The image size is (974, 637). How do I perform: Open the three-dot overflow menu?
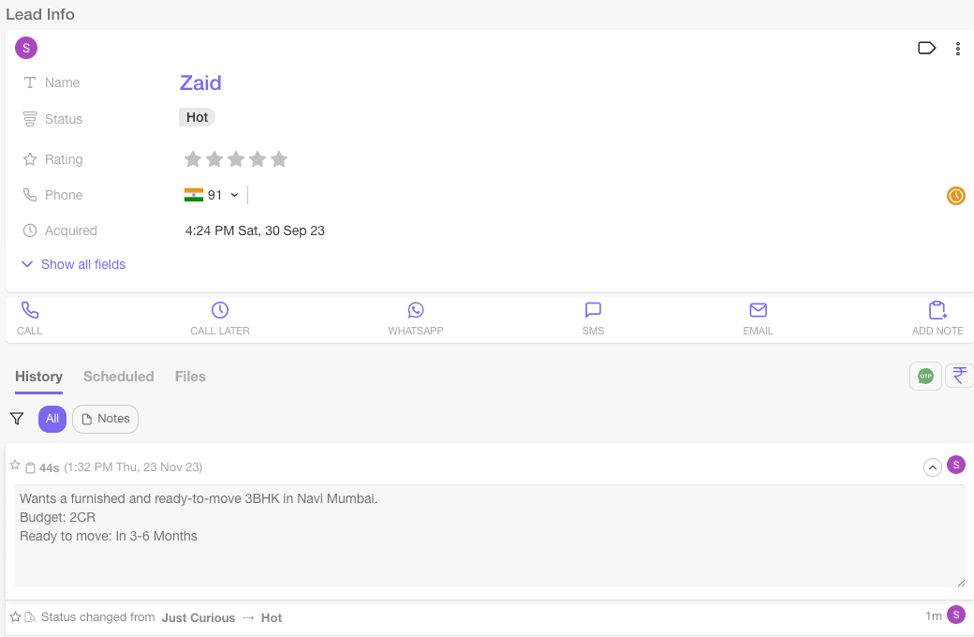point(958,48)
